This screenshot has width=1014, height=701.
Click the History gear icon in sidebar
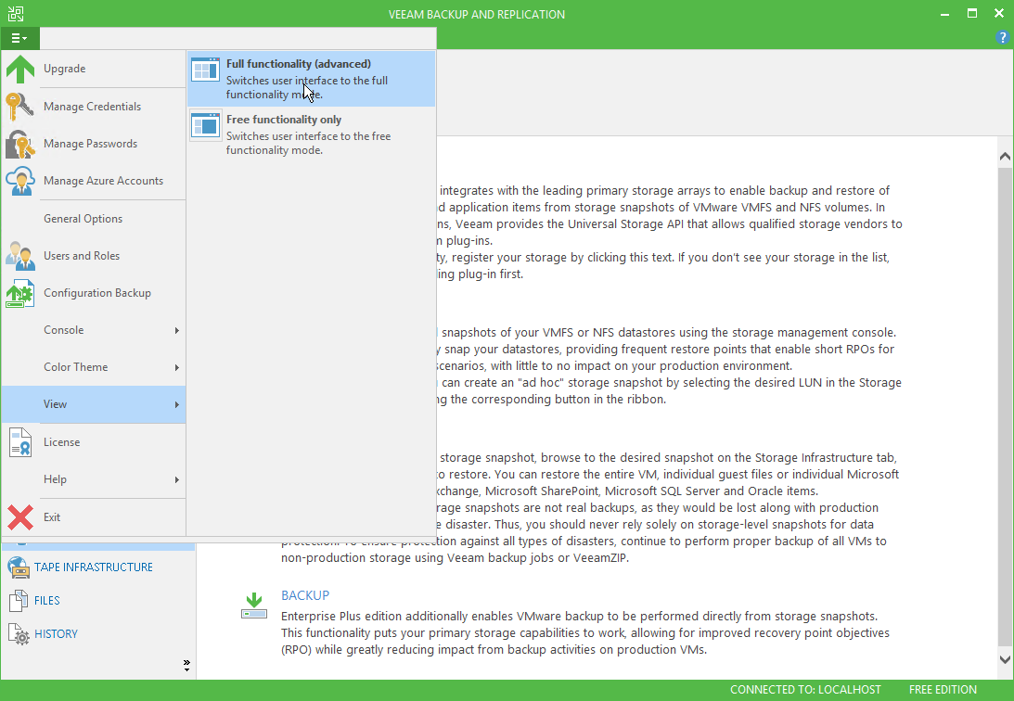coord(19,634)
